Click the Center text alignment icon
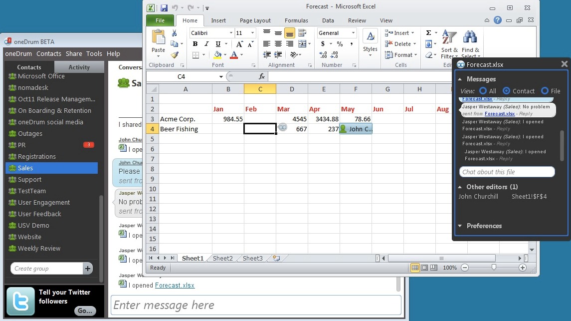 coord(278,44)
